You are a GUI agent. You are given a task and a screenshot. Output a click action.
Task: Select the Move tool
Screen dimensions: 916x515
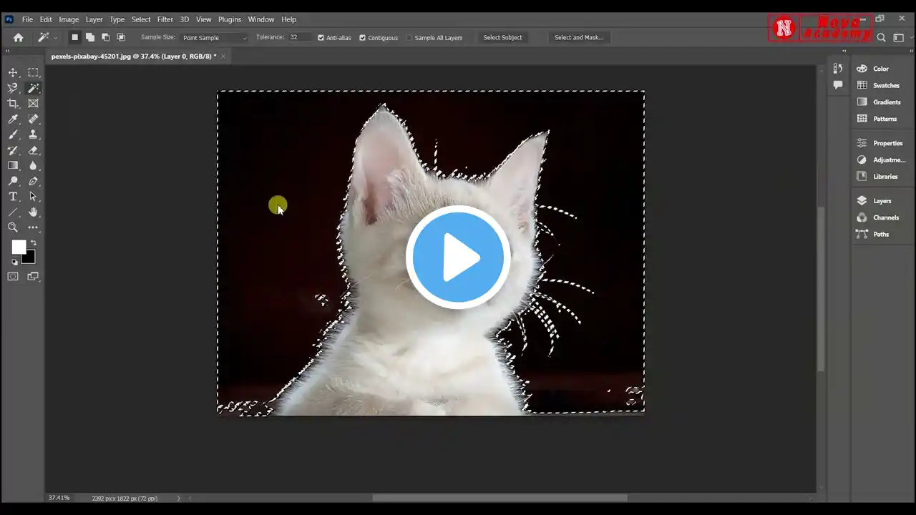click(x=13, y=72)
